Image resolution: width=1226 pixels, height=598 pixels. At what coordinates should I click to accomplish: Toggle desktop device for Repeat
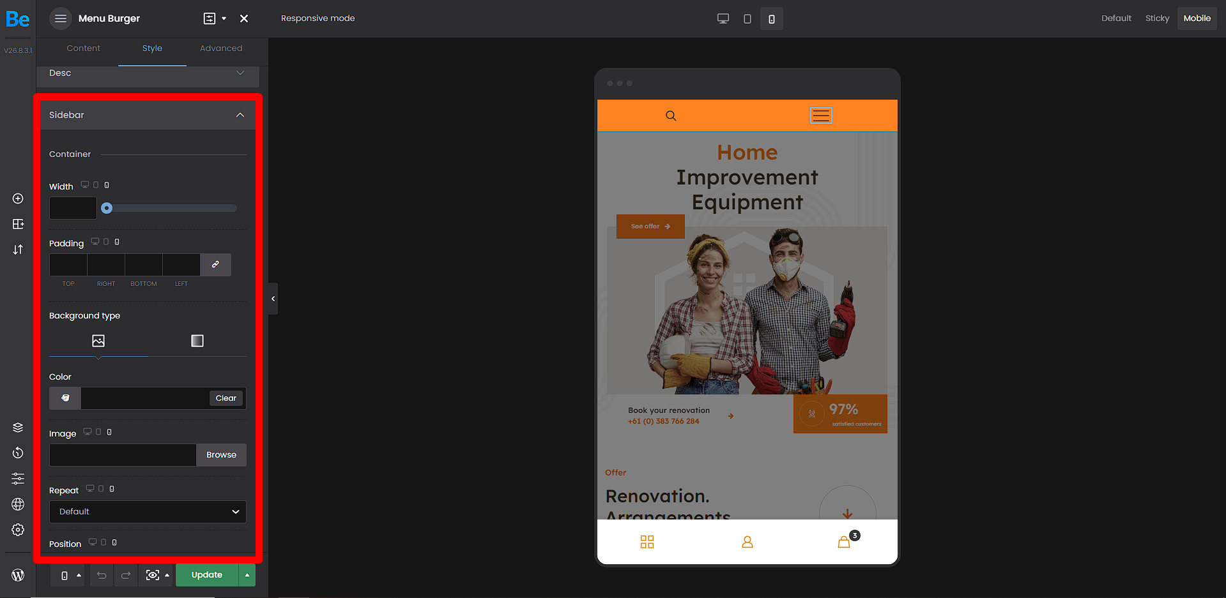90,489
